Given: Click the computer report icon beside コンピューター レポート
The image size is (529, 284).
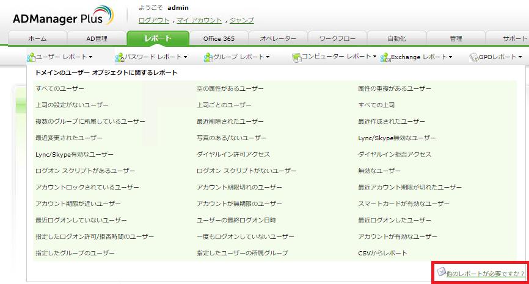Looking at the screenshot, I should point(296,58).
